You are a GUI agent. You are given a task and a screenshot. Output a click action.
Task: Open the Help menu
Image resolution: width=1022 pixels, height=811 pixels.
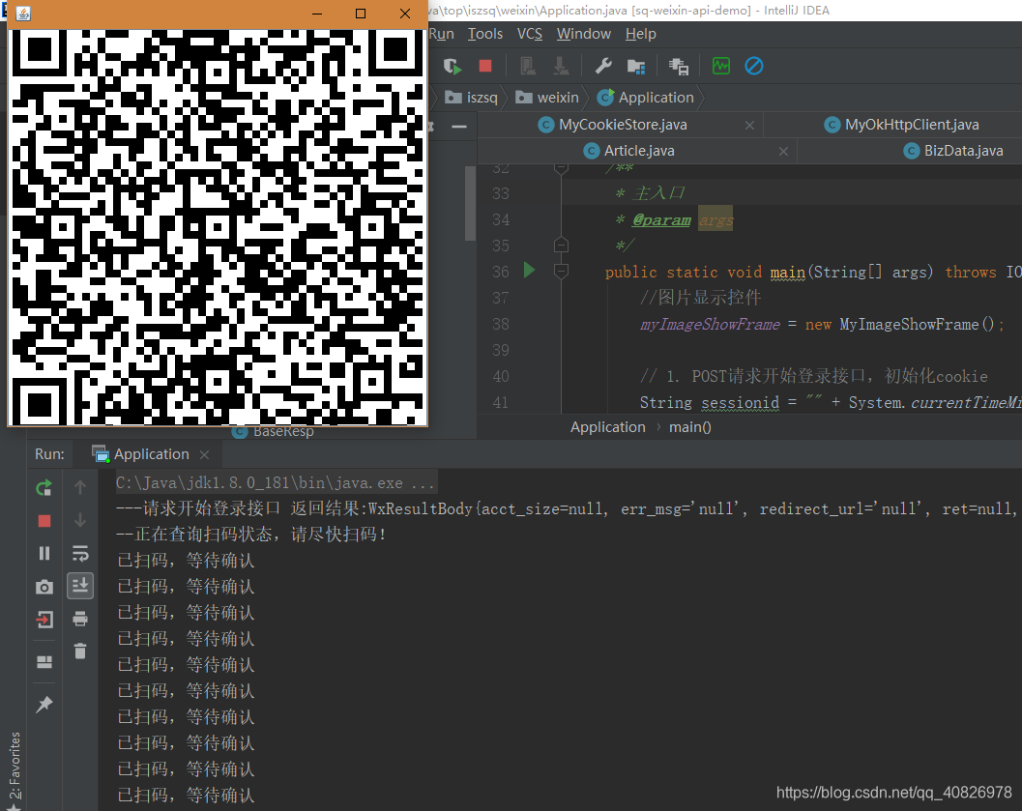[641, 34]
